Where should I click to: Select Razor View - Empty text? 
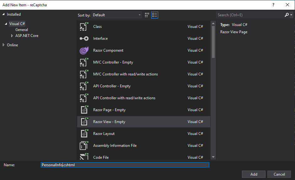pyautogui.click(x=109, y=122)
